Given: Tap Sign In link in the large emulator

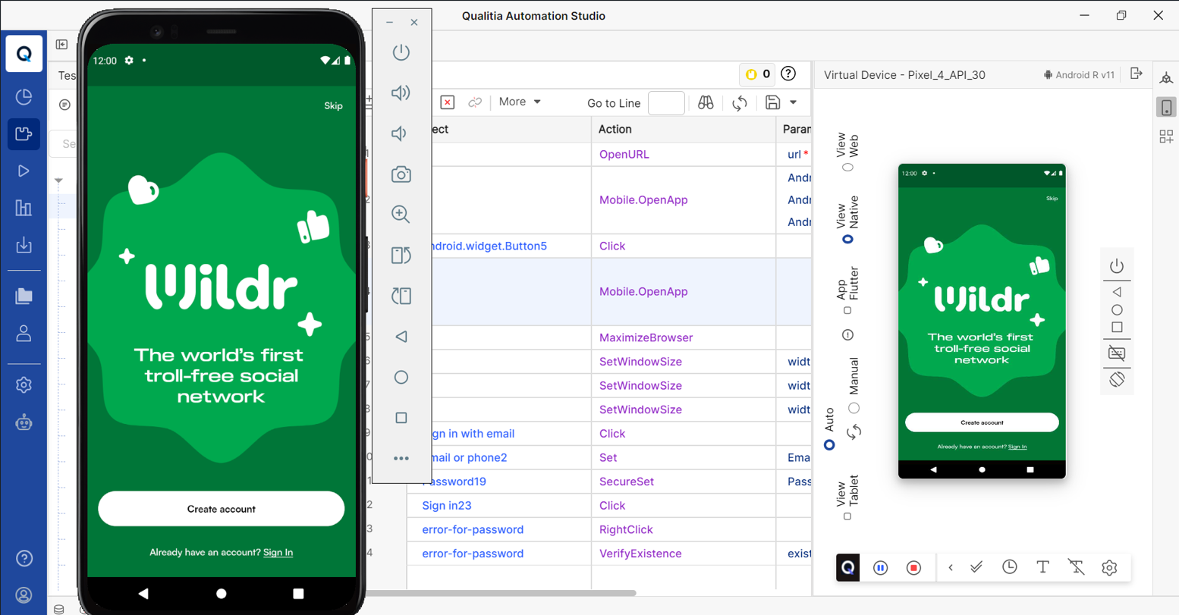Looking at the screenshot, I should [x=278, y=552].
